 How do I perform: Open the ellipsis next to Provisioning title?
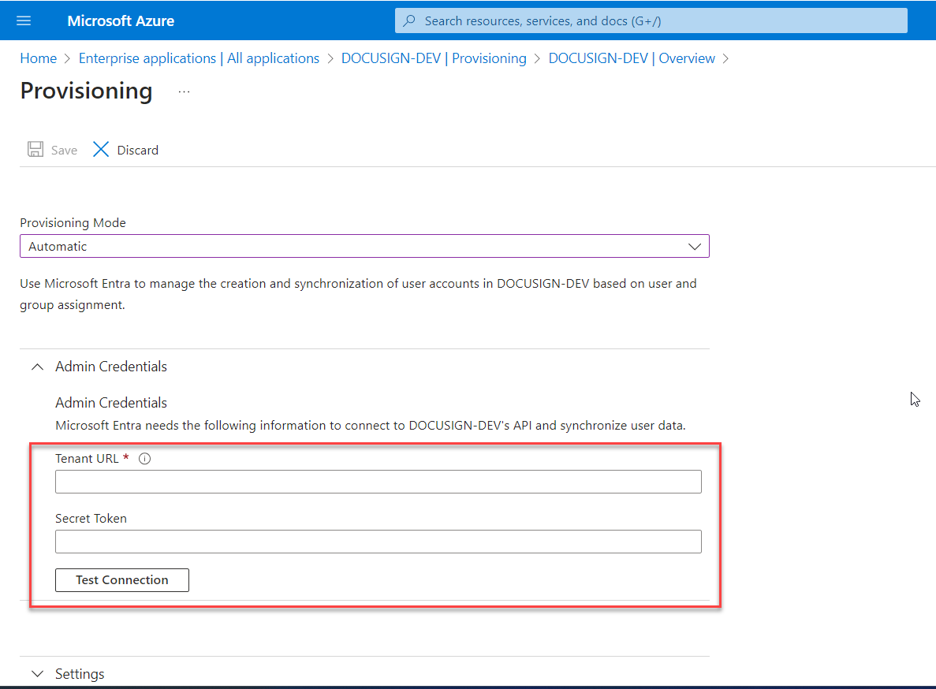pos(184,91)
